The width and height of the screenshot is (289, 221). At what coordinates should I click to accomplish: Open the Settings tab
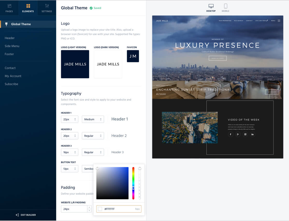47,8
